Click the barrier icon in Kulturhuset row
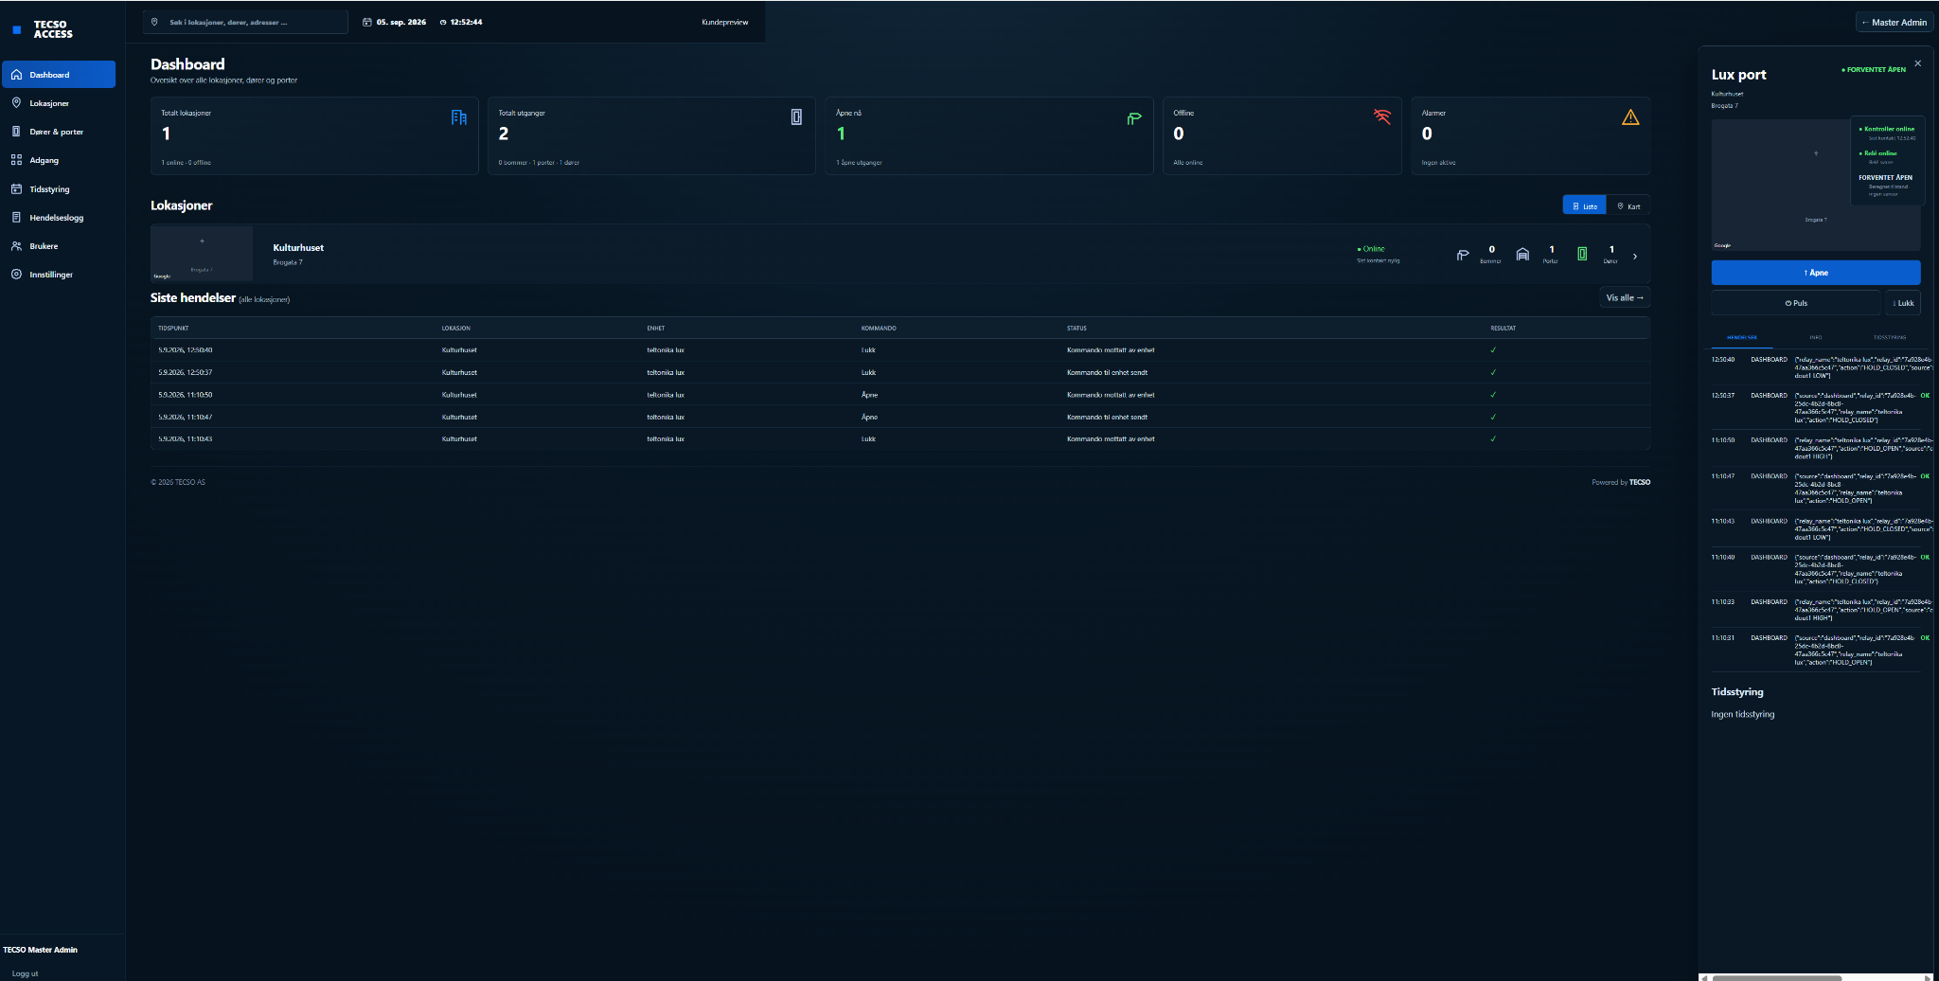1939x981 pixels. [x=1463, y=255]
